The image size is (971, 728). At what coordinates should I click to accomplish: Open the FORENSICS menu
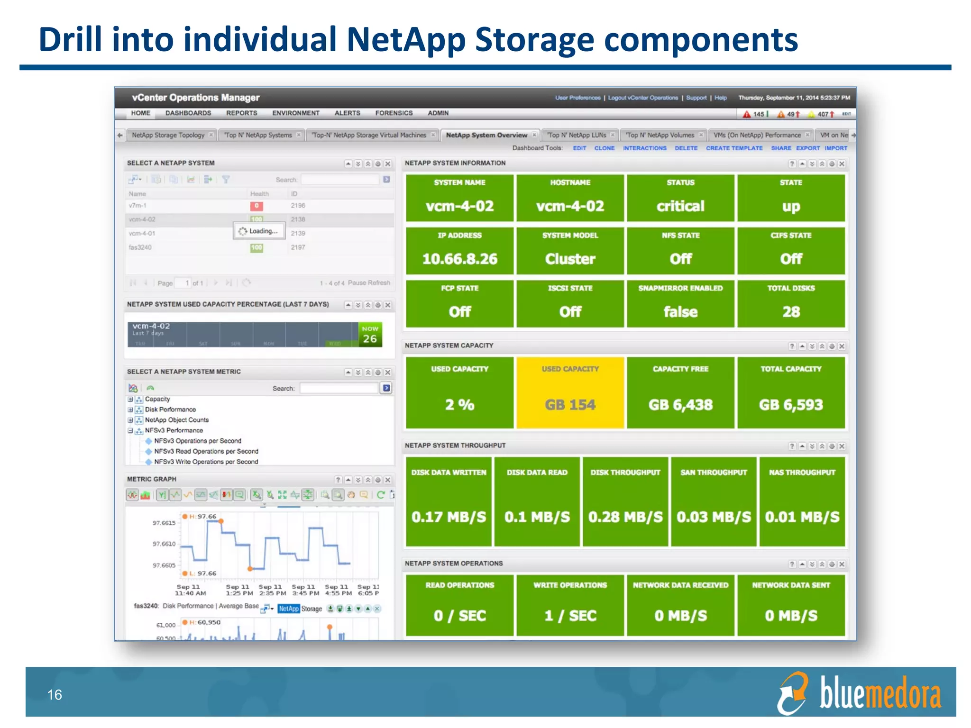click(x=394, y=113)
